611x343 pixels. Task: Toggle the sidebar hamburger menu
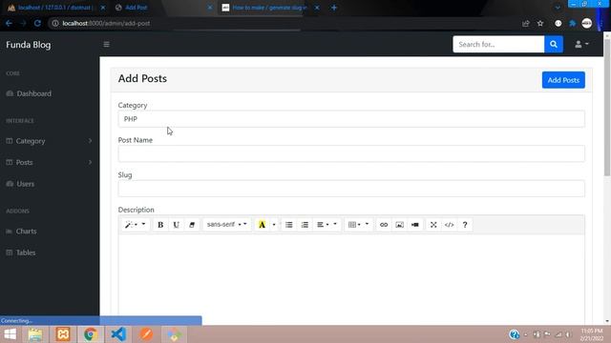pos(106,45)
